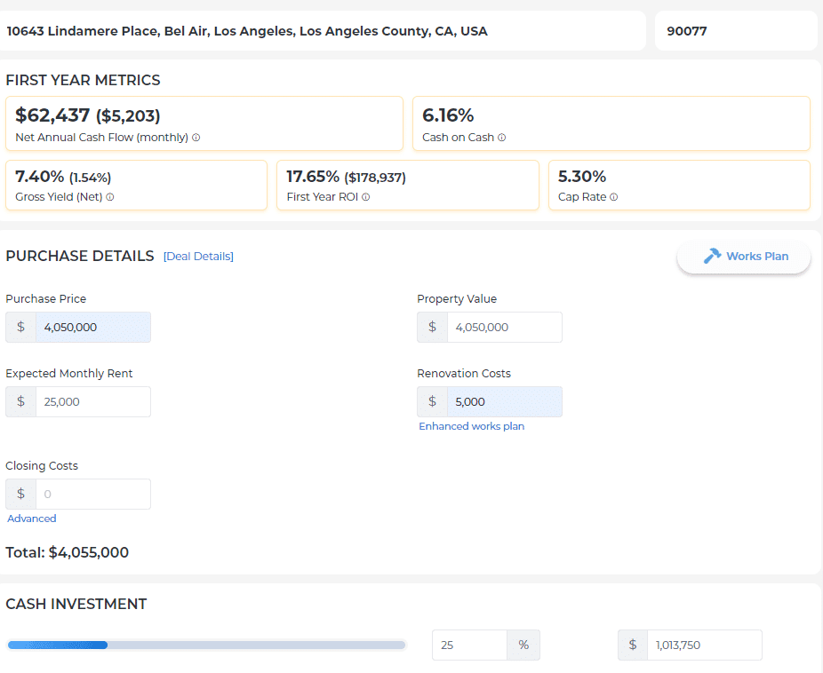Open the [Deal Details] link
The height and width of the screenshot is (673, 823).
(198, 257)
